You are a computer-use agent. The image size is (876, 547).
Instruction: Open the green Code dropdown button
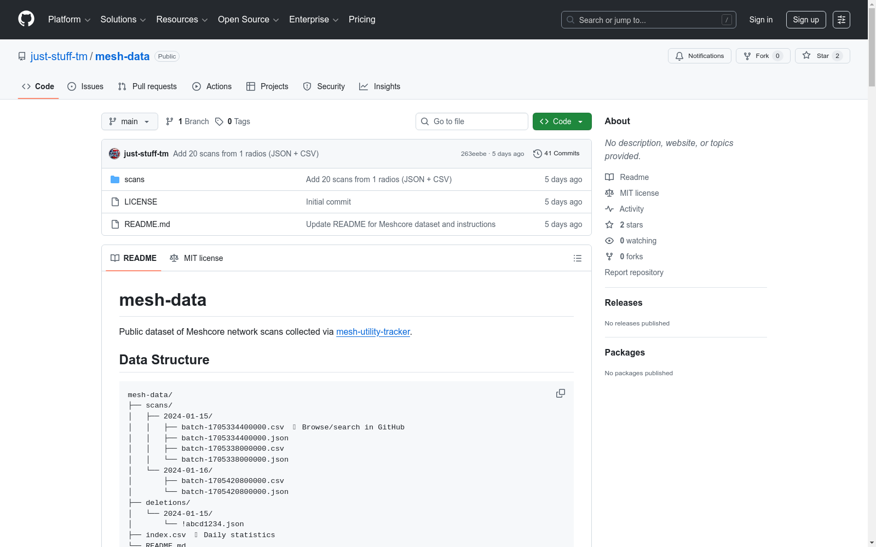[562, 121]
